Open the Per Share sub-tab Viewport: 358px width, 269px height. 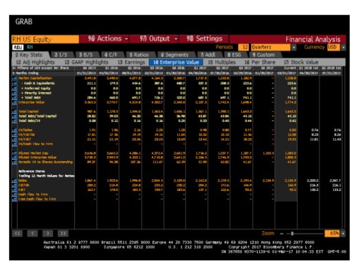click(x=260, y=62)
